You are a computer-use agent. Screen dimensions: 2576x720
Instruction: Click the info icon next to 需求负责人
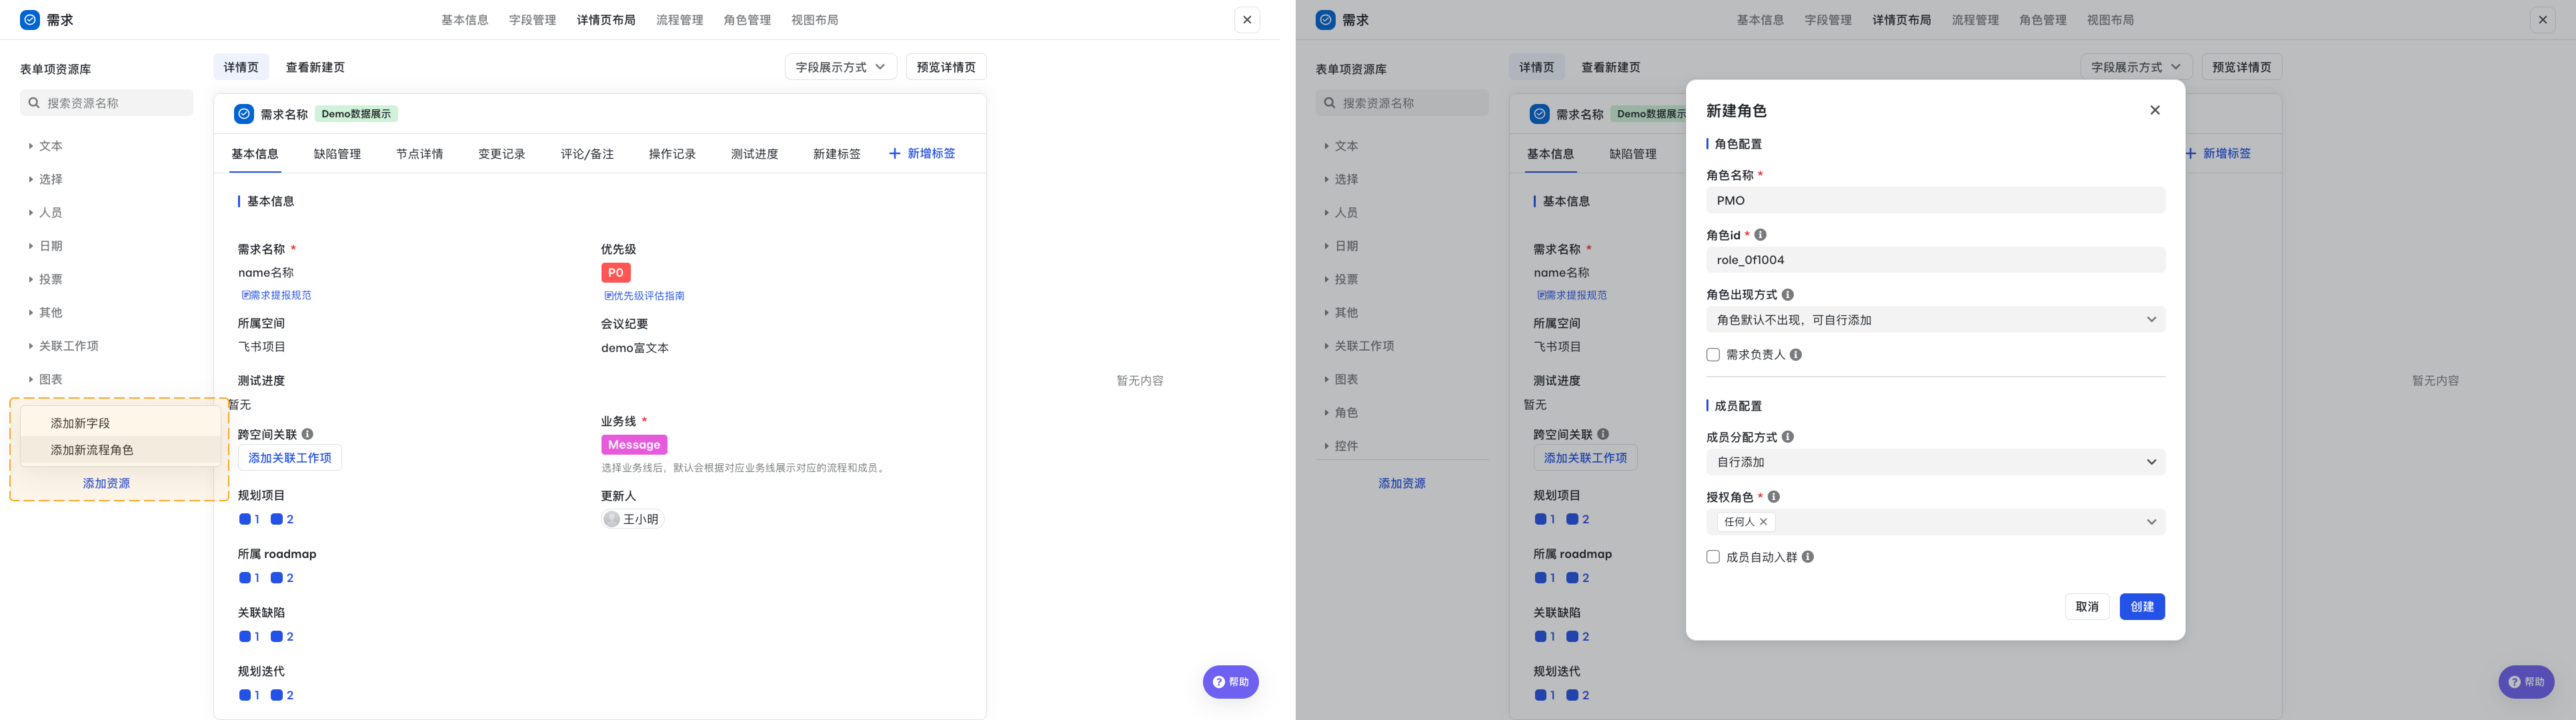click(x=1796, y=355)
